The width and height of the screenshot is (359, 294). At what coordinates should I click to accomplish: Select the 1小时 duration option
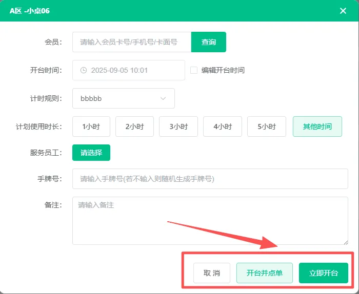pyautogui.click(x=91, y=127)
